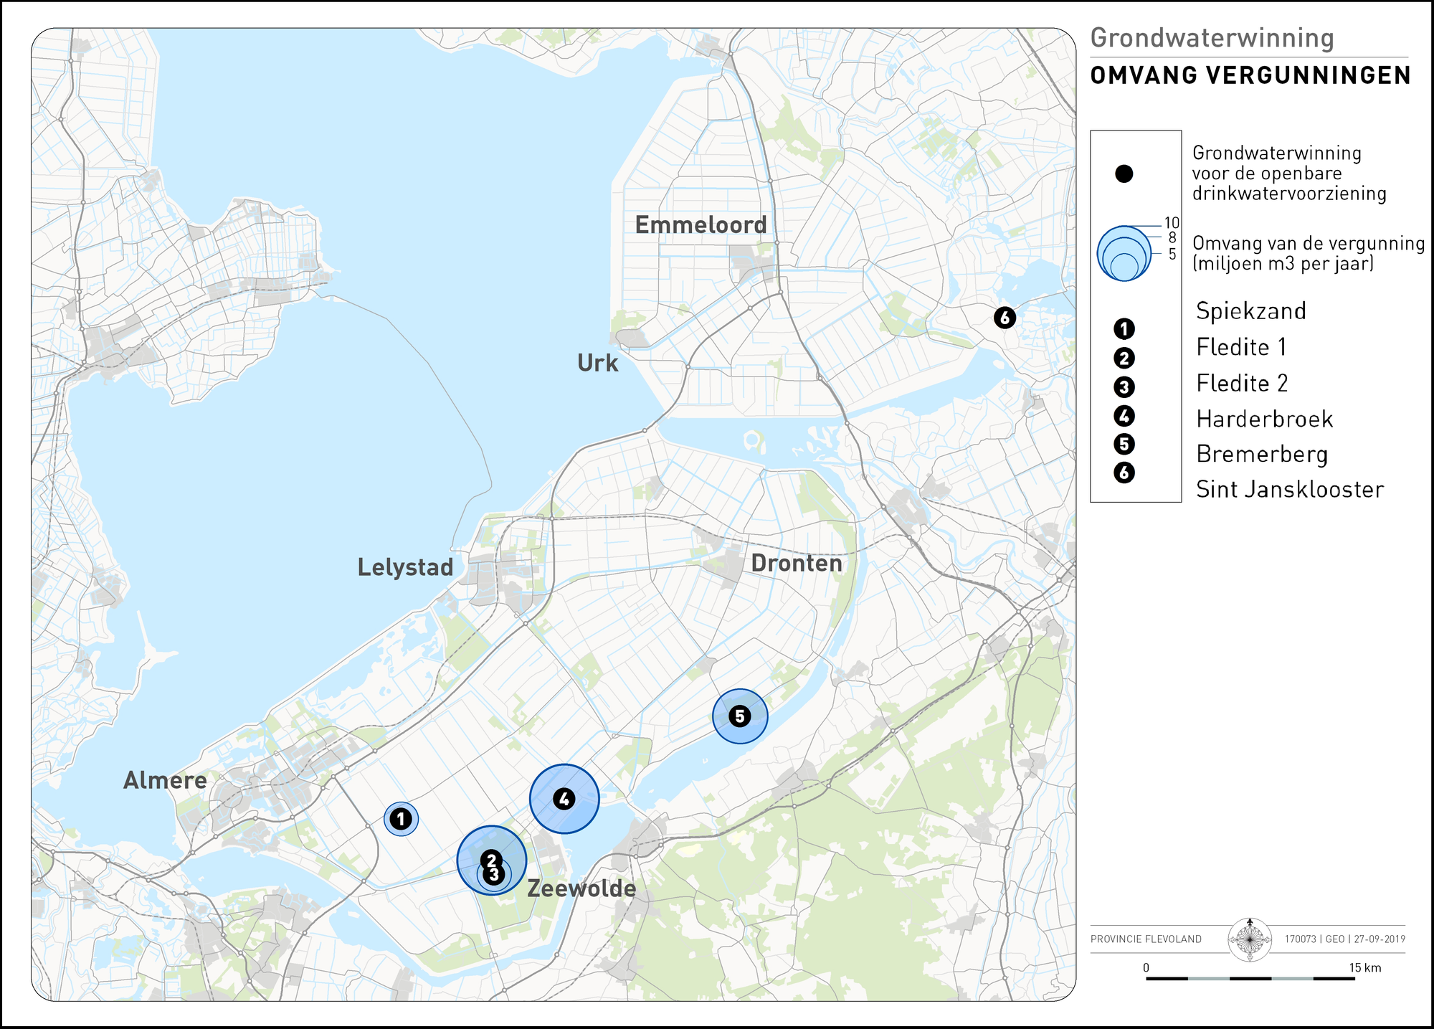
Task: Click the Grondwaterwinning title
Action: pyautogui.click(x=1212, y=38)
